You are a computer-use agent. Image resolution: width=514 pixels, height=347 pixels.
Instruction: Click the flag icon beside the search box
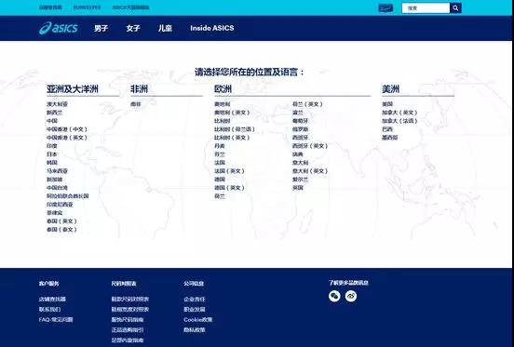tap(385, 8)
